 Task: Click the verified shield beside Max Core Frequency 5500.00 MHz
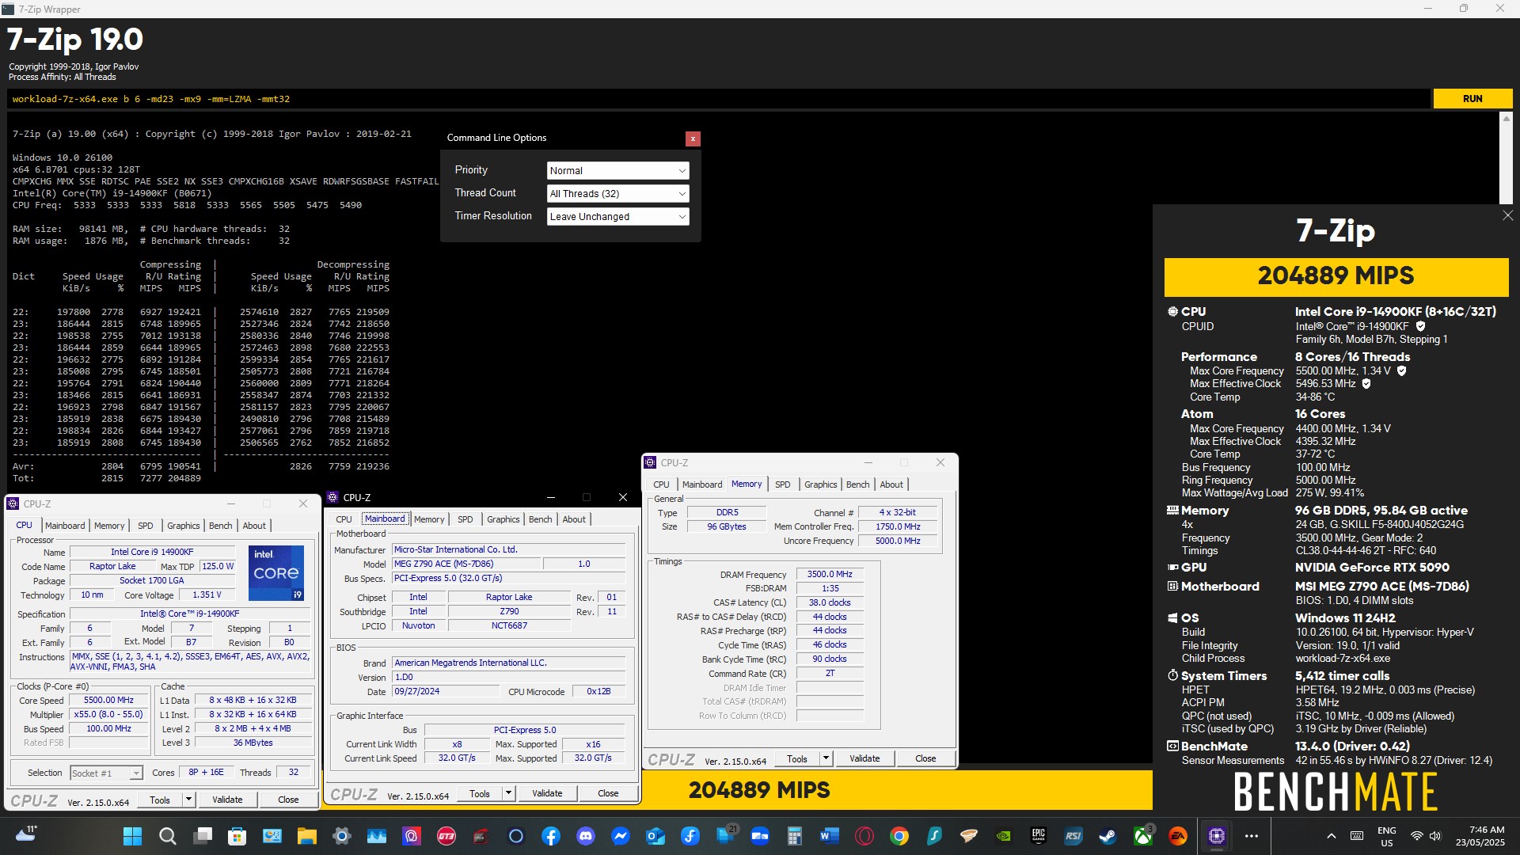(x=1401, y=370)
